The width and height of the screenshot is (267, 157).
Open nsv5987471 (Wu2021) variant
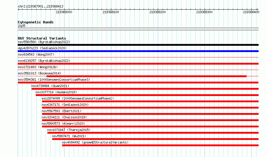click(x=69, y=136)
